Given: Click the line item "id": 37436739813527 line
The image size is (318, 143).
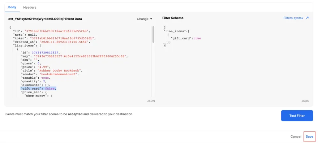Looking at the screenshot, I should coord(40,53).
